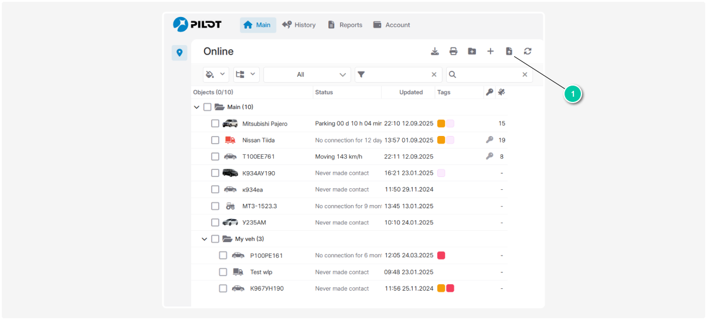This screenshot has height=320, width=707.
Task: Collapse the My veh (3) folder
Action: tap(205, 239)
